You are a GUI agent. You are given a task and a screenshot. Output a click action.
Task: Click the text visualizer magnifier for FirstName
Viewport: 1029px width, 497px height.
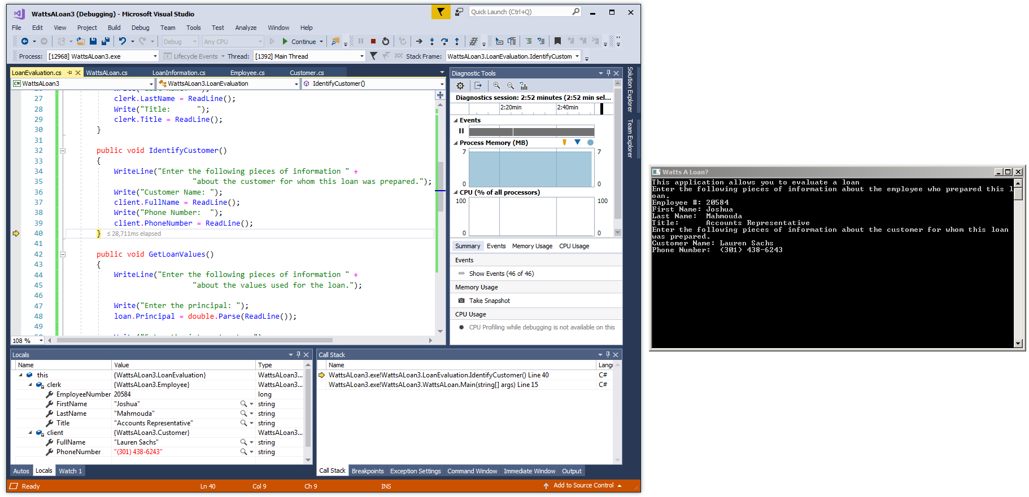pyautogui.click(x=243, y=404)
